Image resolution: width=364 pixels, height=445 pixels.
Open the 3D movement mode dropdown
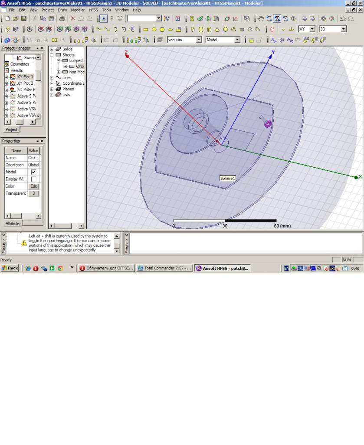tap(344, 29)
